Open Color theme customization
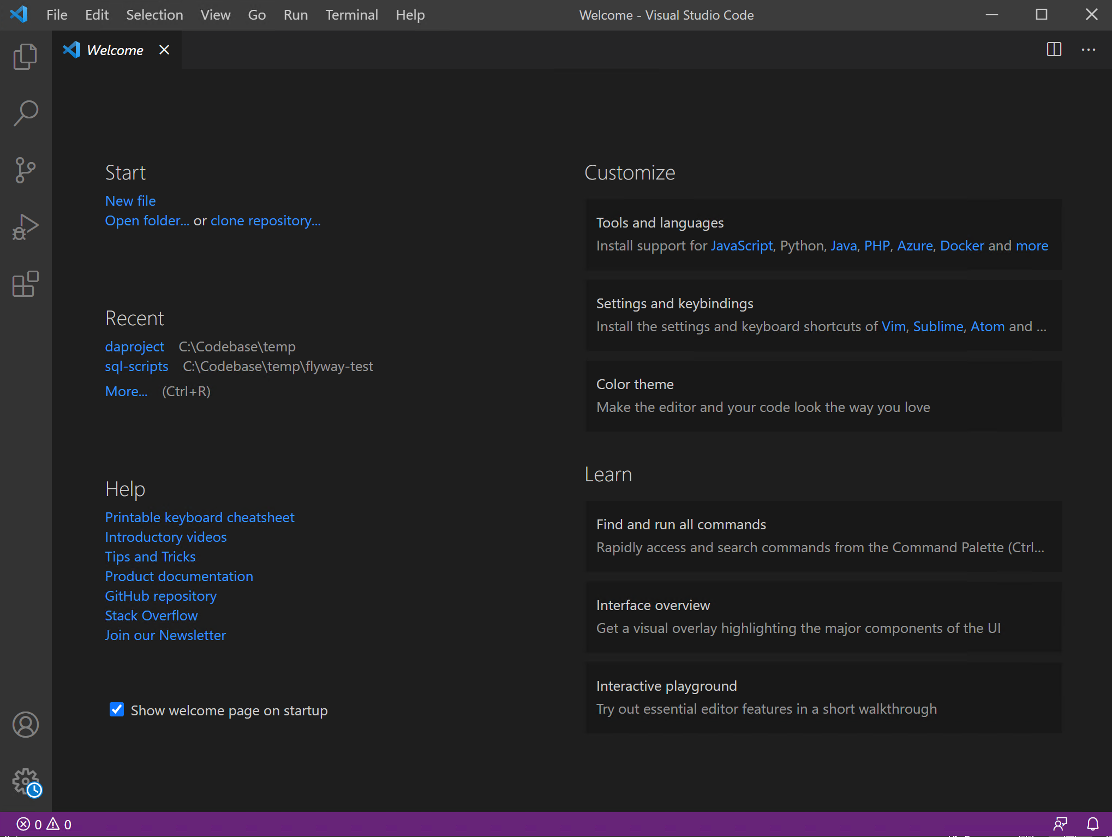The height and width of the screenshot is (837, 1112). click(x=635, y=384)
